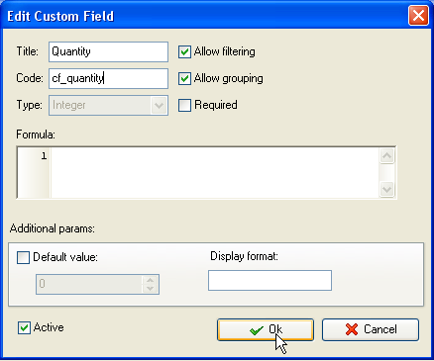434x361 pixels.
Task: Click the default value spinner up arrow
Action: 151,280
